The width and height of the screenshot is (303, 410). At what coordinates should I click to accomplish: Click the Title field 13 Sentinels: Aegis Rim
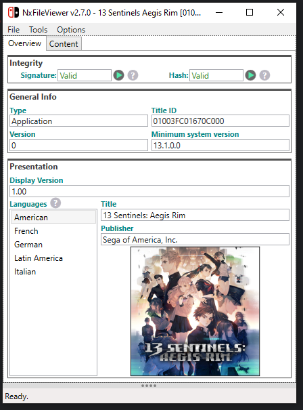click(x=195, y=215)
